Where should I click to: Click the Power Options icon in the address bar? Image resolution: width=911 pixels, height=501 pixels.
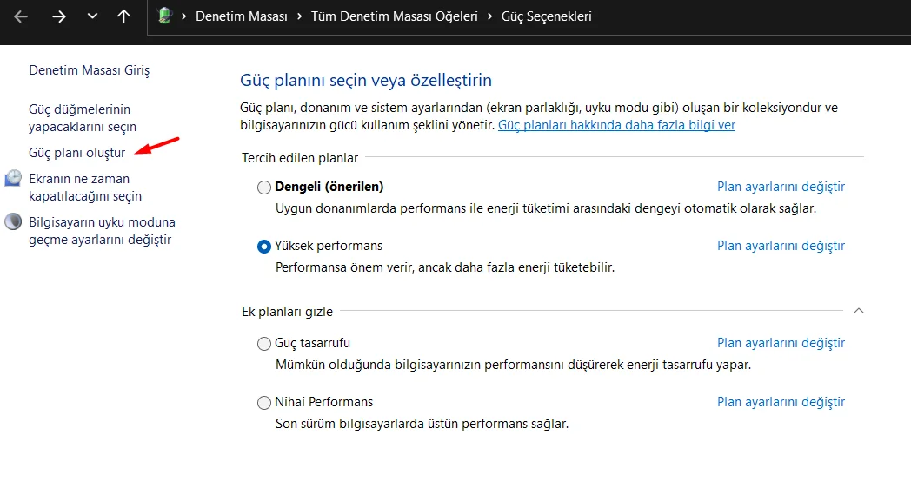[x=164, y=16]
